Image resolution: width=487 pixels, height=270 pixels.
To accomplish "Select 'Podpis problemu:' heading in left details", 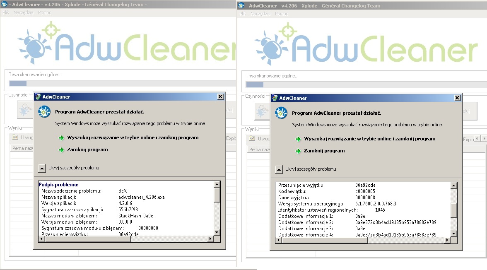I will click(59, 185).
